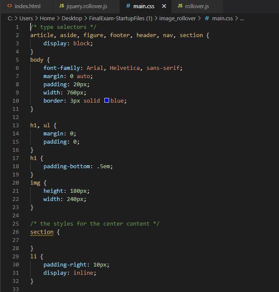
Task: Click the JS icon on rollover.js tab
Action: [x=180, y=6]
